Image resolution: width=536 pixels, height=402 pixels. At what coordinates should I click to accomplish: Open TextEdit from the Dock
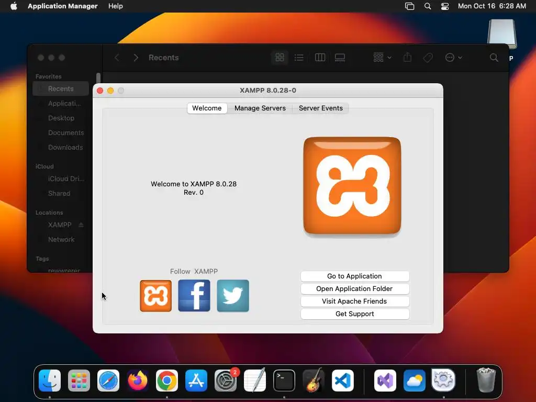pyautogui.click(x=255, y=381)
